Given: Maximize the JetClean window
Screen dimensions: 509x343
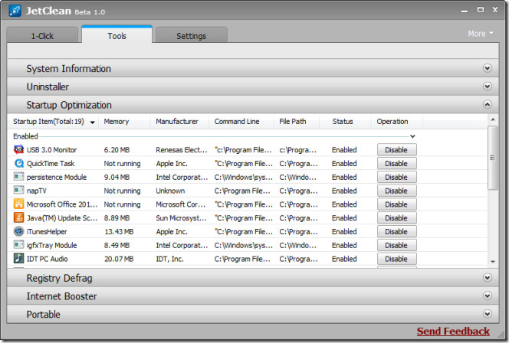Looking at the screenshot, I should click(x=481, y=10).
